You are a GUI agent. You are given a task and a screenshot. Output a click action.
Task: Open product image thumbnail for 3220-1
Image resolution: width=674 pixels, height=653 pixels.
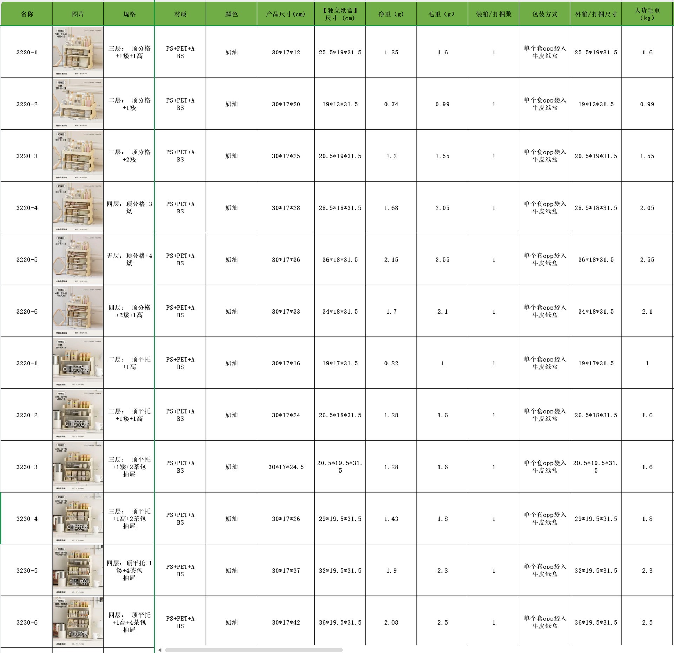click(78, 52)
